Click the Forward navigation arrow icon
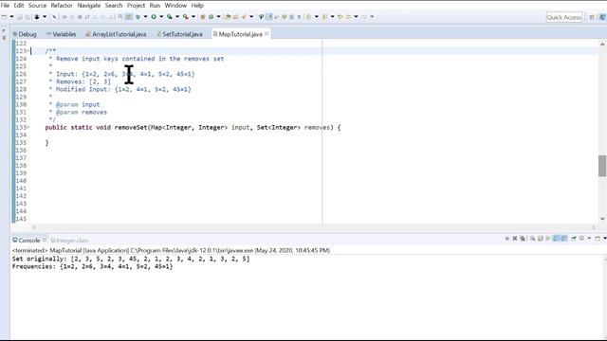Image resolution: width=607 pixels, height=341 pixels. pyautogui.click(x=364, y=17)
